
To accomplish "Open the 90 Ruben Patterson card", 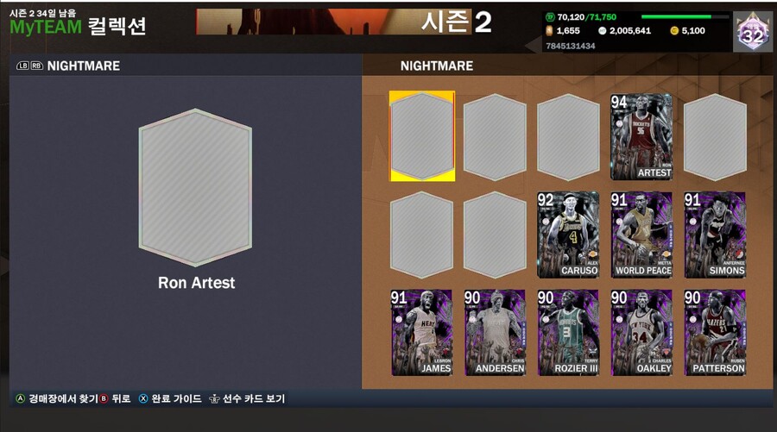I will tap(715, 333).
